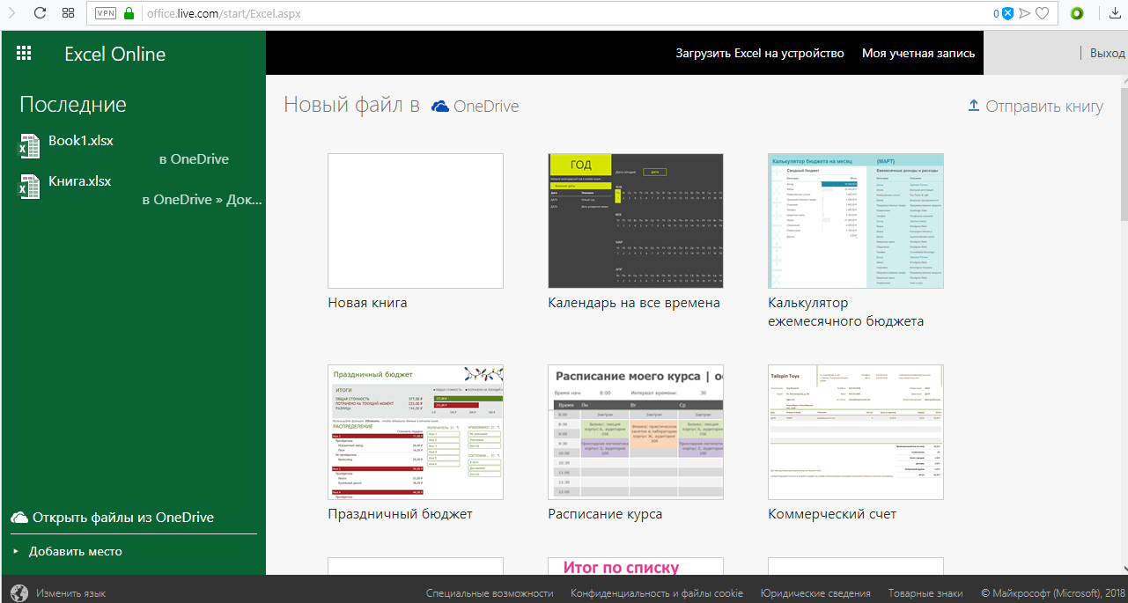Click the globe icon in the footer
Image resolution: width=1128 pixels, height=603 pixels.
coord(19,593)
